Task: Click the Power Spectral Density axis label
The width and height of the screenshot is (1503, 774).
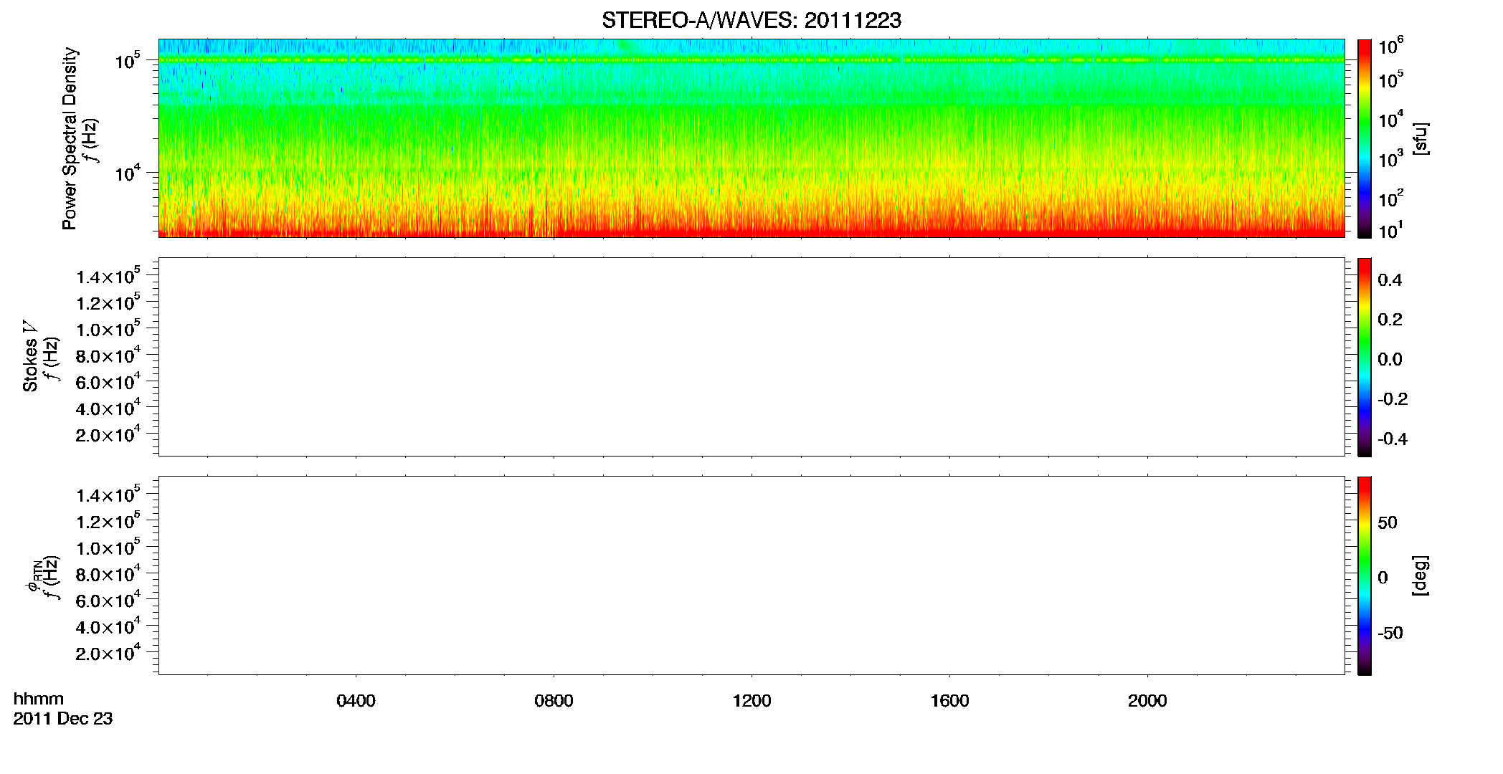Action: (x=70, y=138)
